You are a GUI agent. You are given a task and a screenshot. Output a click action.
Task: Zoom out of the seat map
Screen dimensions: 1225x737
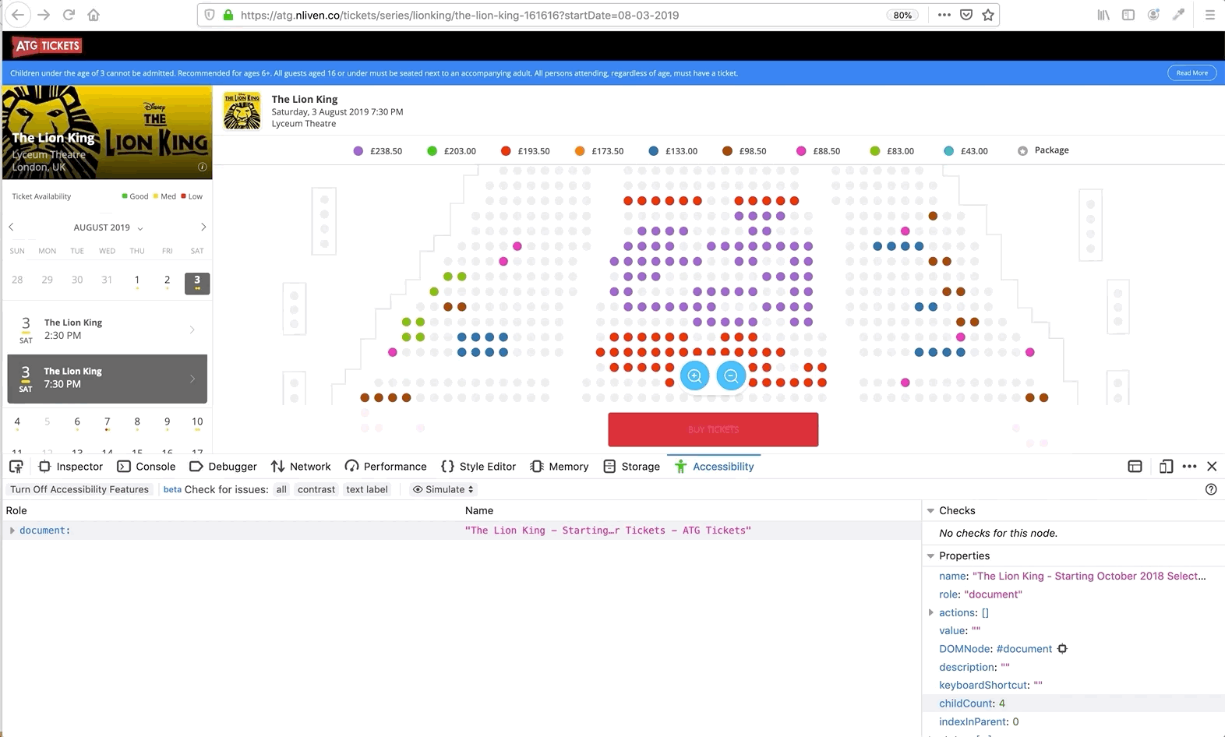(x=731, y=376)
